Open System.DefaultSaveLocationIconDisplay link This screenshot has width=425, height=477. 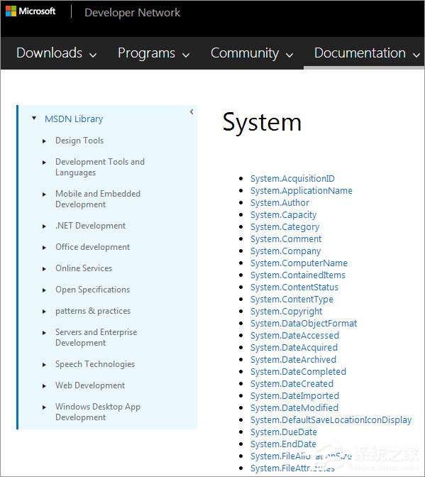coord(331,420)
